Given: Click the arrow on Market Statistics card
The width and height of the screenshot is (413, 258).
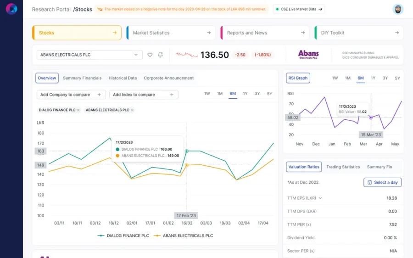Looking at the screenshot, I should pos(209,33).
